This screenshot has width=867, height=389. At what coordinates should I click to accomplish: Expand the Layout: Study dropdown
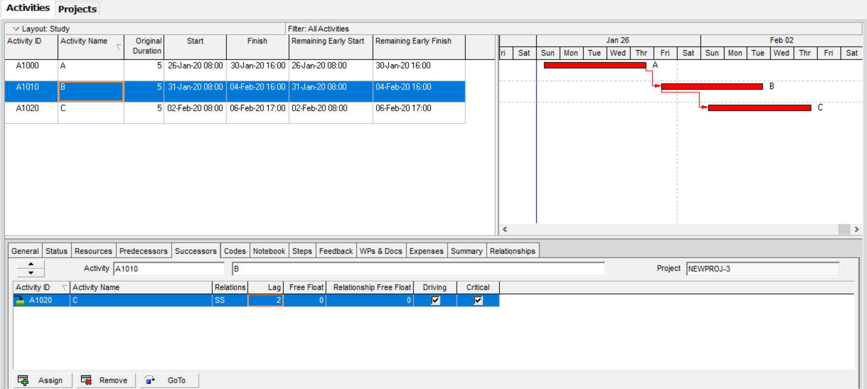(x=16, y=29)
